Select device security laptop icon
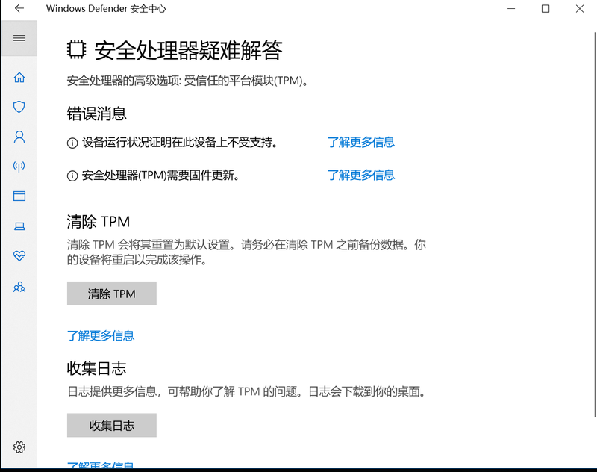 [19, 226]
